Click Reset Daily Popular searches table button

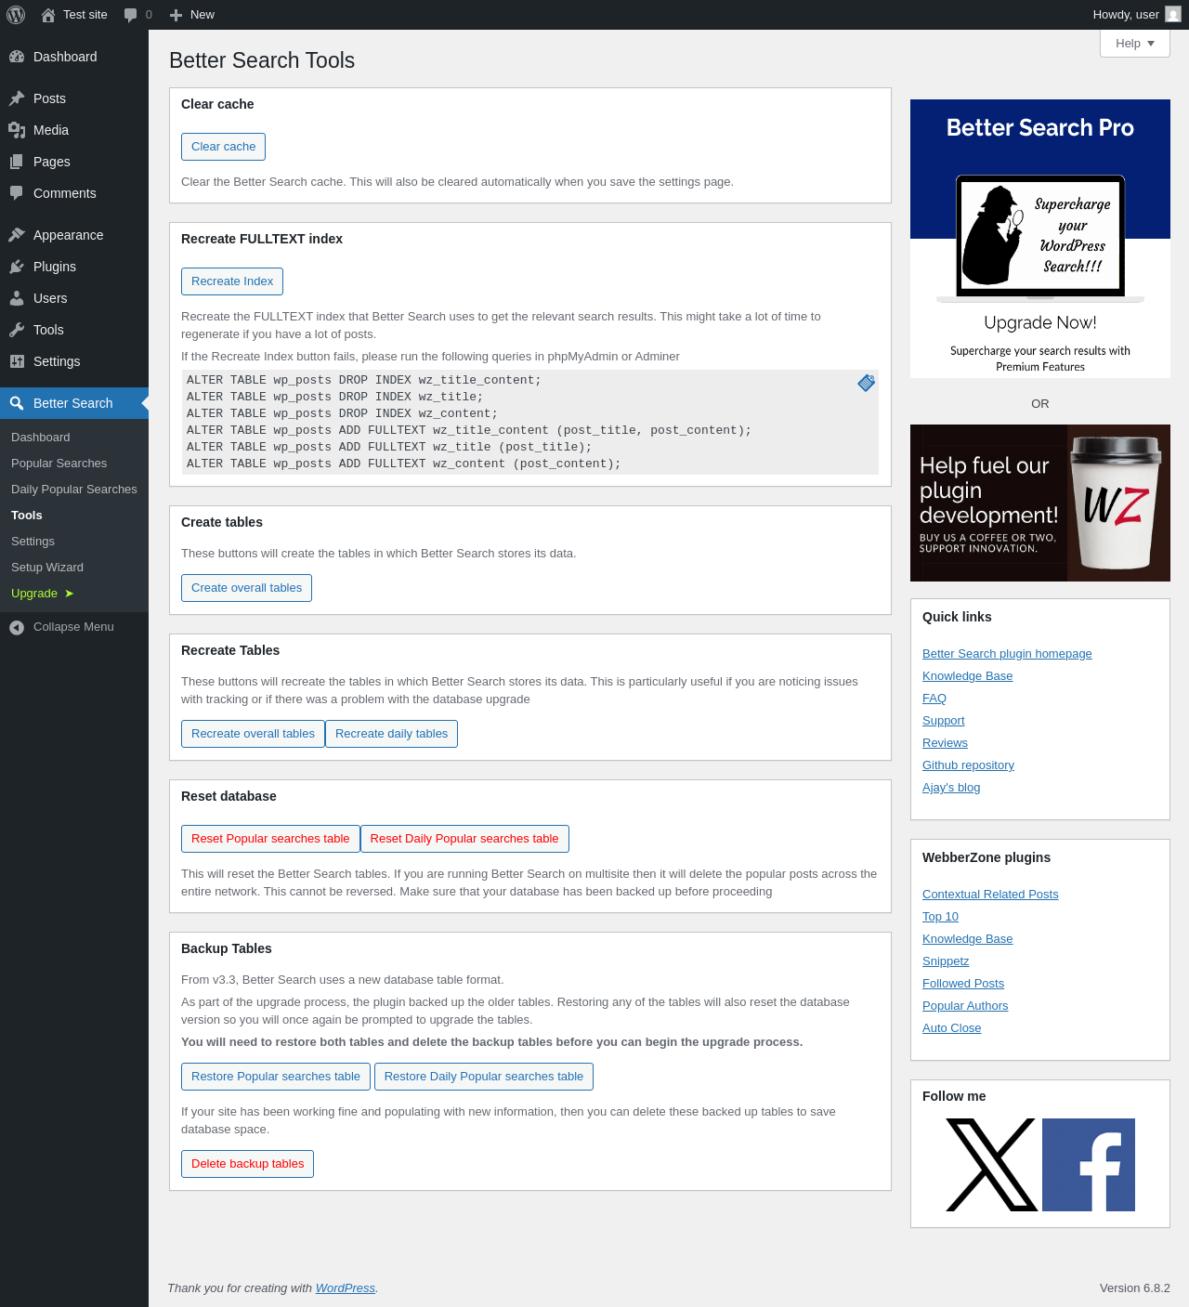point(464,839)
